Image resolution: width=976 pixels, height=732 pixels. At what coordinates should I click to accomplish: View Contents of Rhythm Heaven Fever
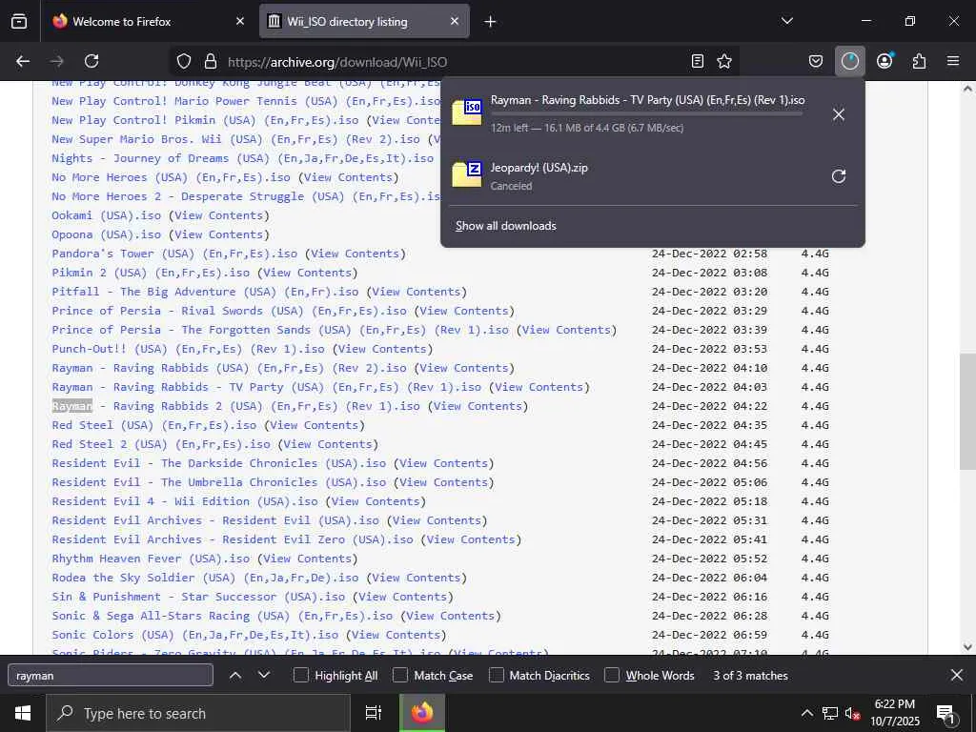pyautogui.click(x=311, y=559)
